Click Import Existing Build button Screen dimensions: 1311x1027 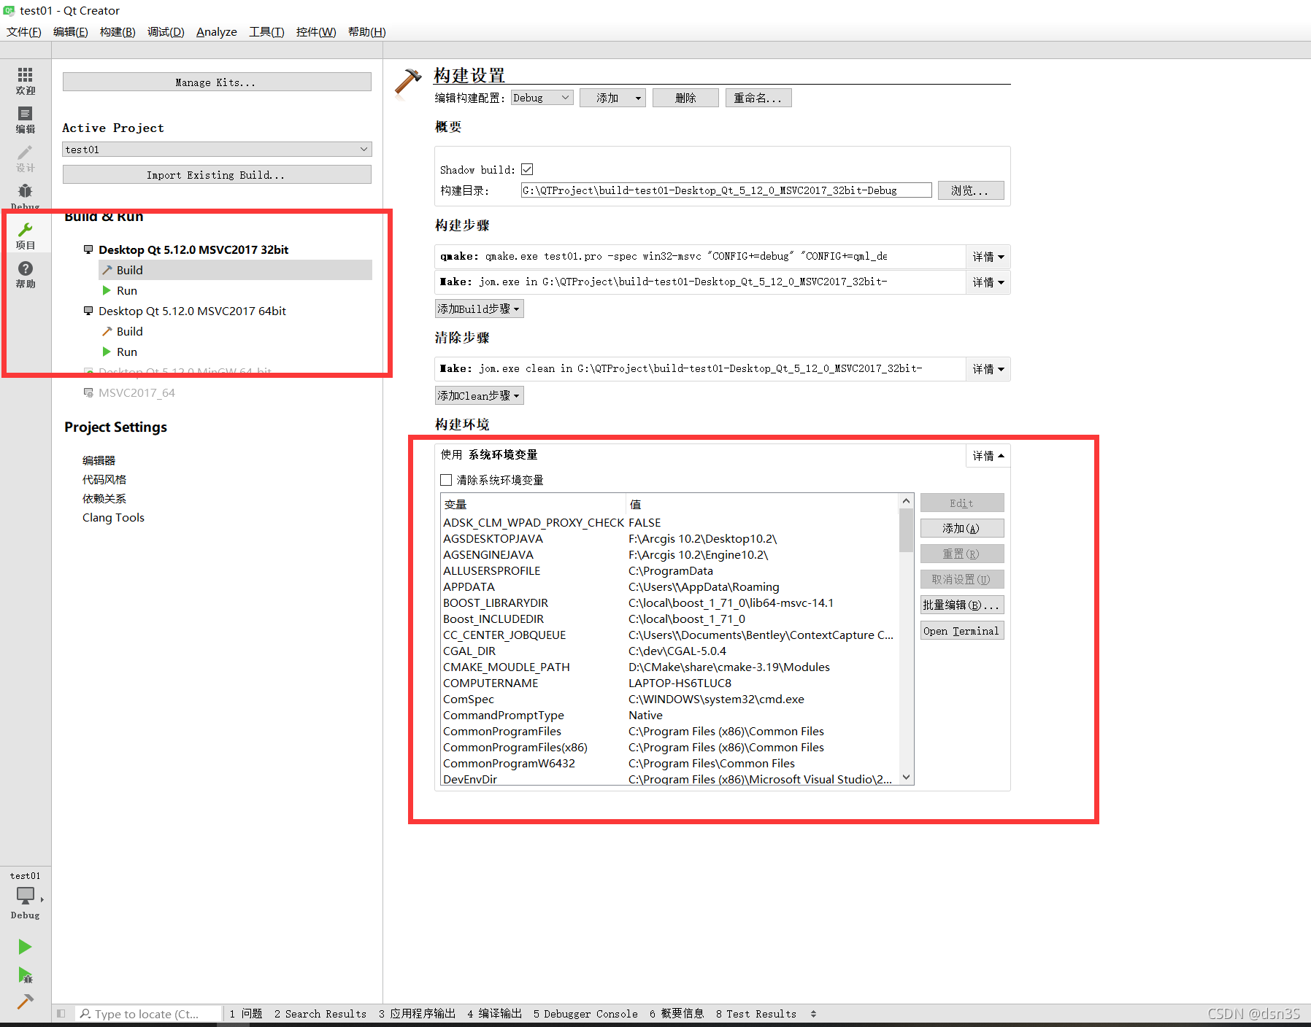tap(217, 174)
